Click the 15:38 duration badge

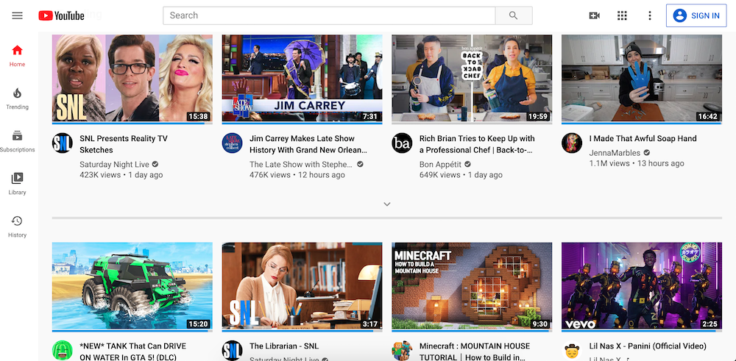click(198, 116)
